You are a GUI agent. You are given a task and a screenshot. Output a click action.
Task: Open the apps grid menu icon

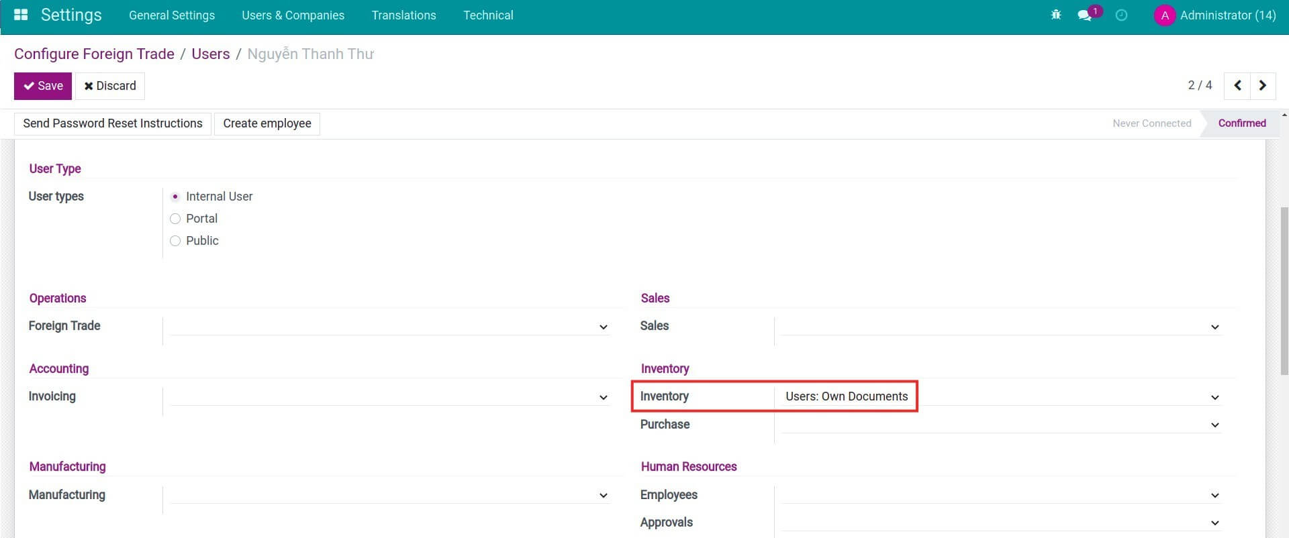[x=21, y=15]
